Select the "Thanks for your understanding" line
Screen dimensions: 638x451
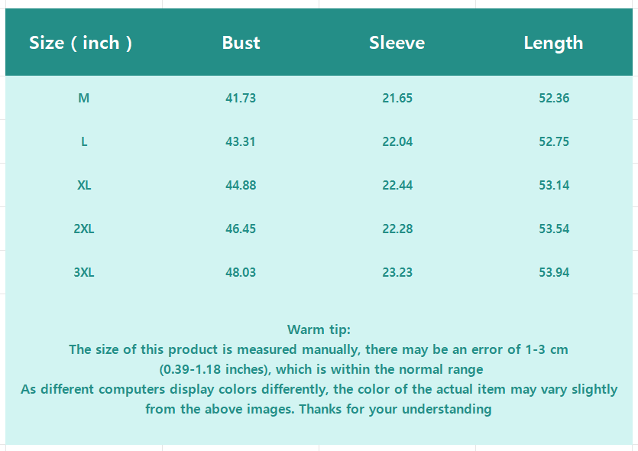coord(319,409)
